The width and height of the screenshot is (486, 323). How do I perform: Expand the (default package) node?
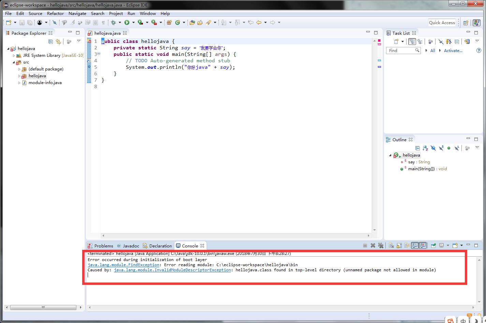[19, 69]
